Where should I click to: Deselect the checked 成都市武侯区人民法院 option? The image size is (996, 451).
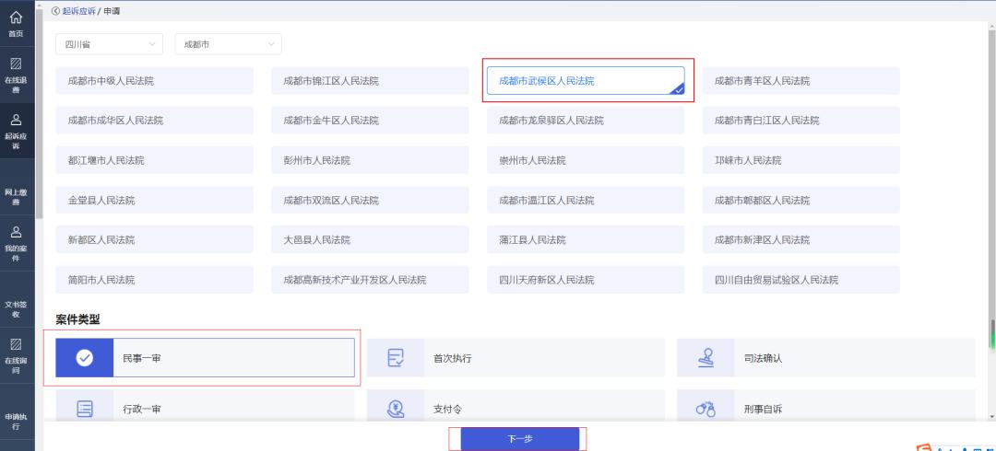coord(586,81)
